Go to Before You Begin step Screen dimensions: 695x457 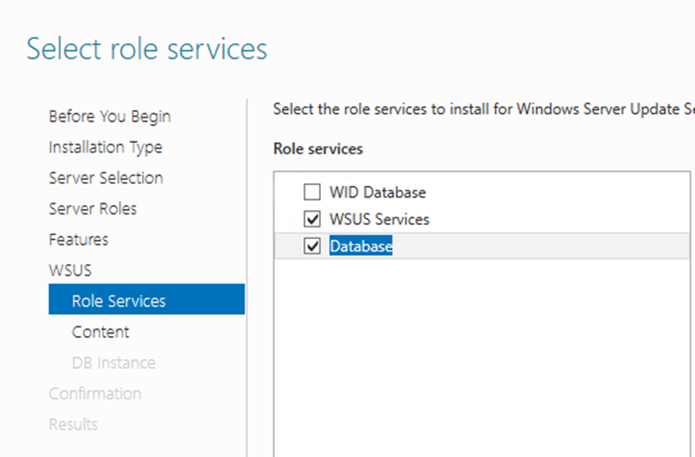coord(109,116)
